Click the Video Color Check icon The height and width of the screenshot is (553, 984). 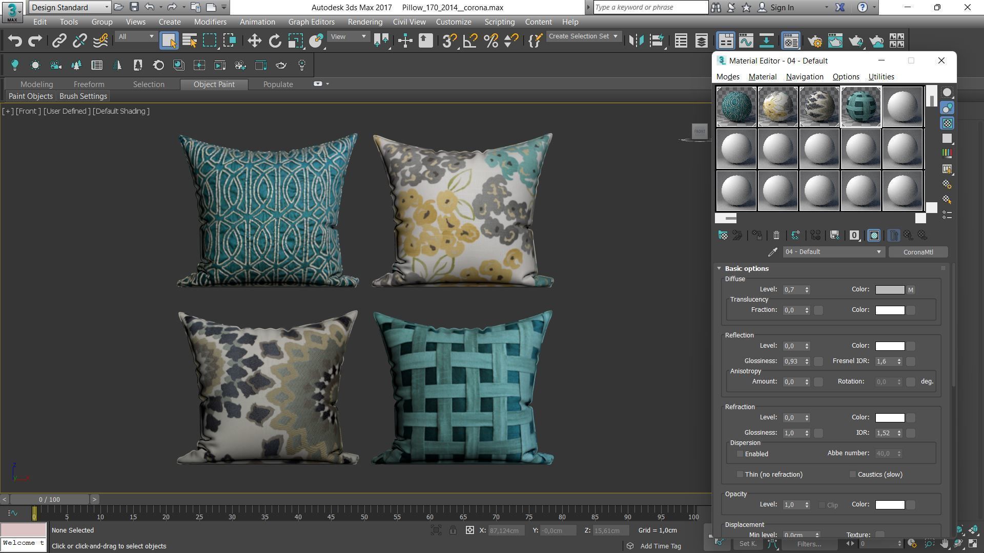click(947, 153)
